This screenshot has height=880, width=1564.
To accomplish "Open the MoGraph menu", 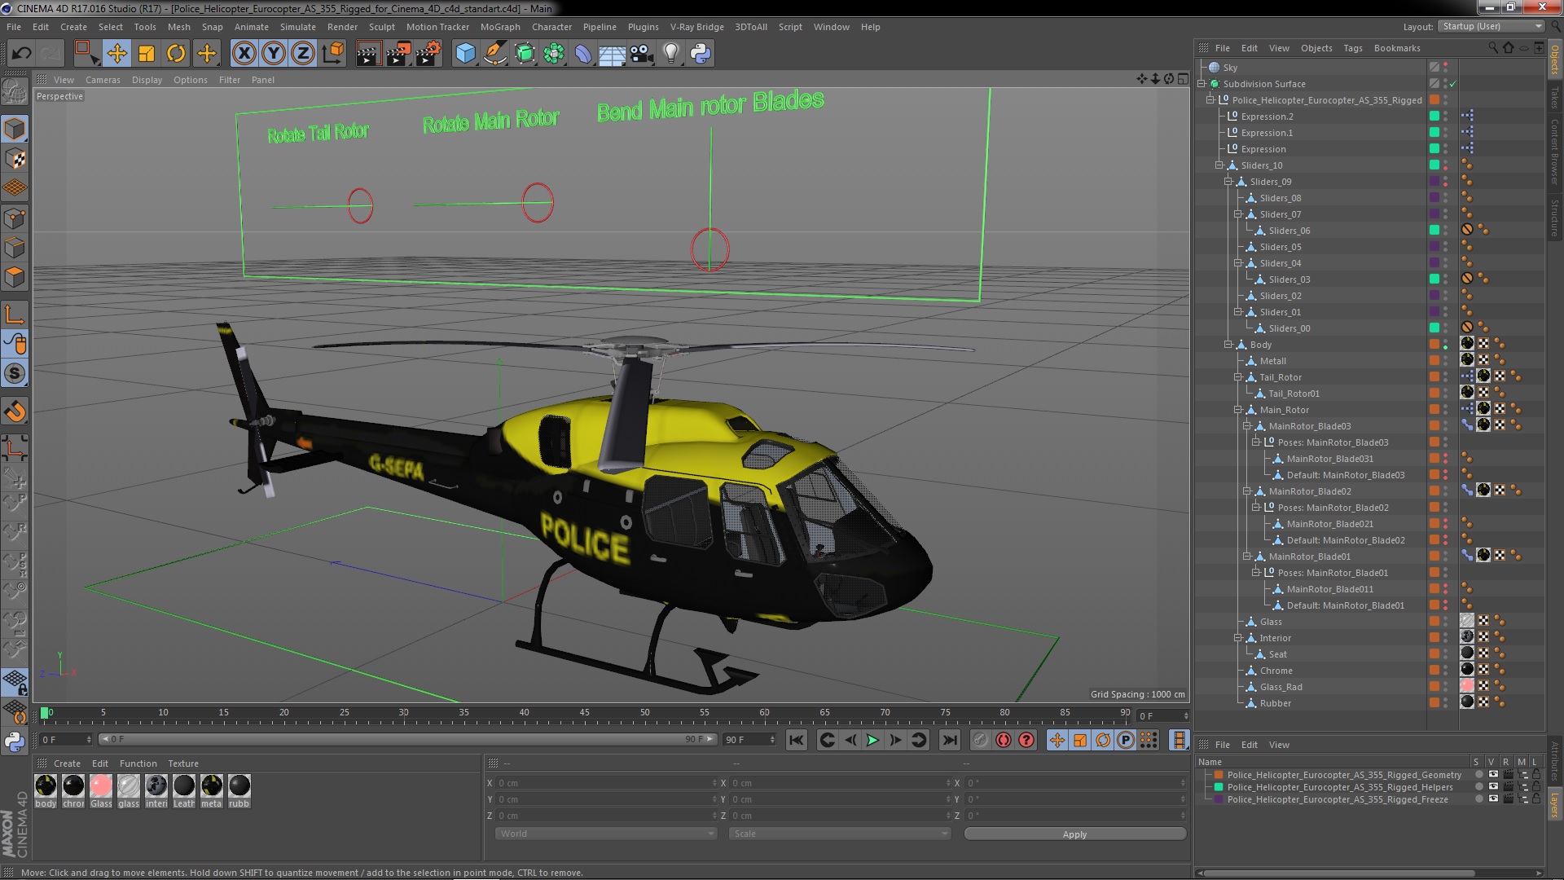I will (500, 27).
